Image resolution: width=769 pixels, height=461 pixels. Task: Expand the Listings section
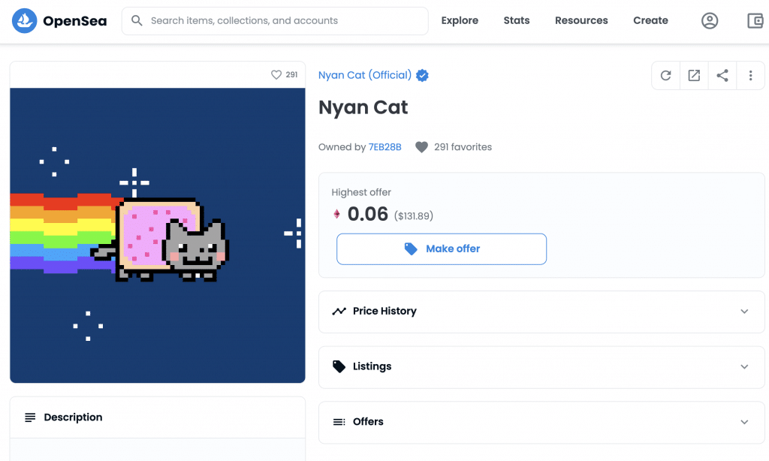[744, 366]
